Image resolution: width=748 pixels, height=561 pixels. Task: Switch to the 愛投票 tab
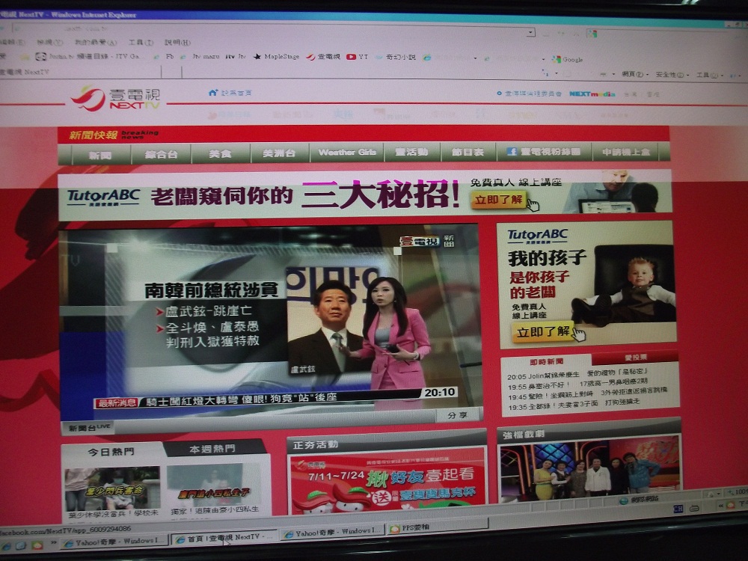[x=635, y=358]
